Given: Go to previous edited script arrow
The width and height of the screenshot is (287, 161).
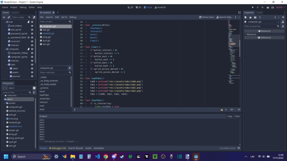Looking at the screenshot, I should pos(236,17).
